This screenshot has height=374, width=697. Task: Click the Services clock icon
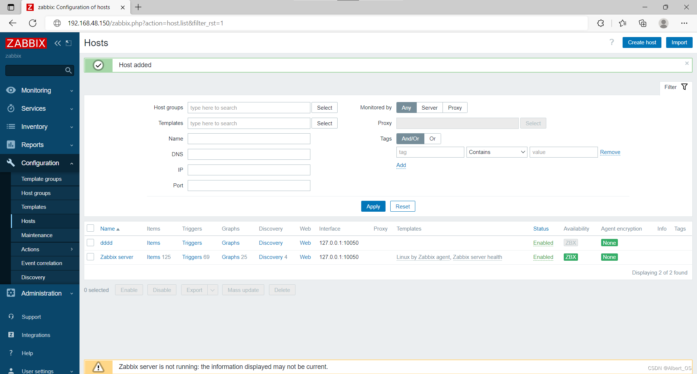point(11,108)
